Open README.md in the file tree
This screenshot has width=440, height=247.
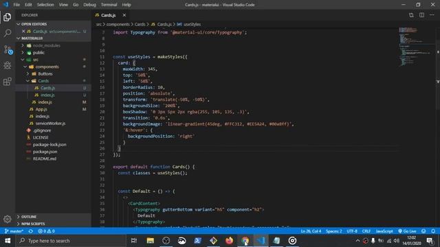(44, 158)
